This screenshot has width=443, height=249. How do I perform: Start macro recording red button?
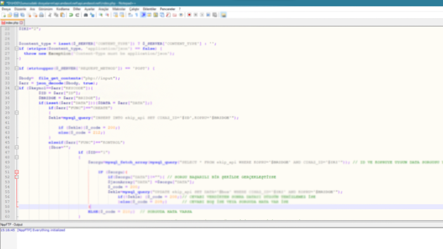pos(189,15)
